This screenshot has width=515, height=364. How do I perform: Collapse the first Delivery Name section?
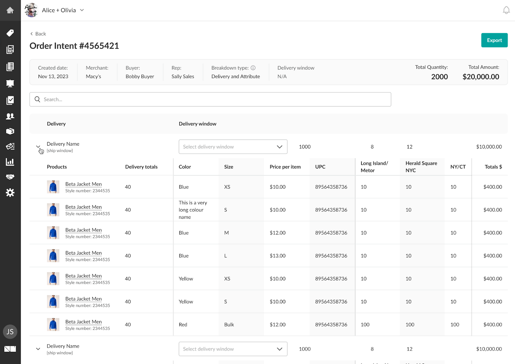(x=38, y=147)
